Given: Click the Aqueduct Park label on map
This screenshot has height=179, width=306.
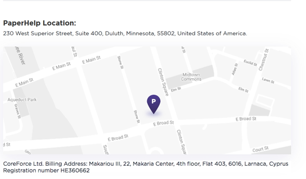Looking at the screenshot, I should pyautogui.click(x=22, y=100).
